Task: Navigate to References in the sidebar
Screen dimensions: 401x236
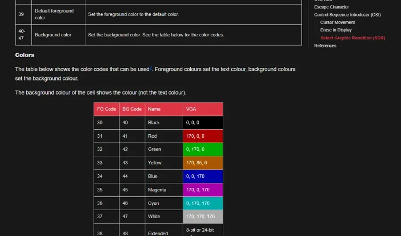Action: coord(325,46)
